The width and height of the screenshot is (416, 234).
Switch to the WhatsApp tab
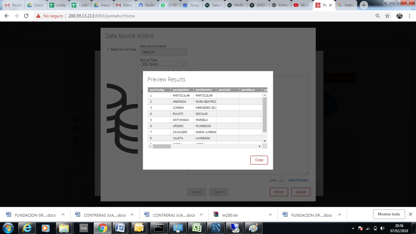168,5
